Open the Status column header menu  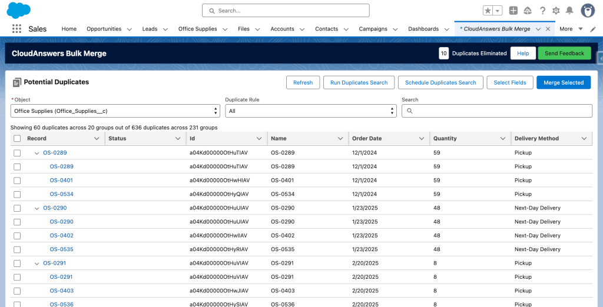click(178, 139)
